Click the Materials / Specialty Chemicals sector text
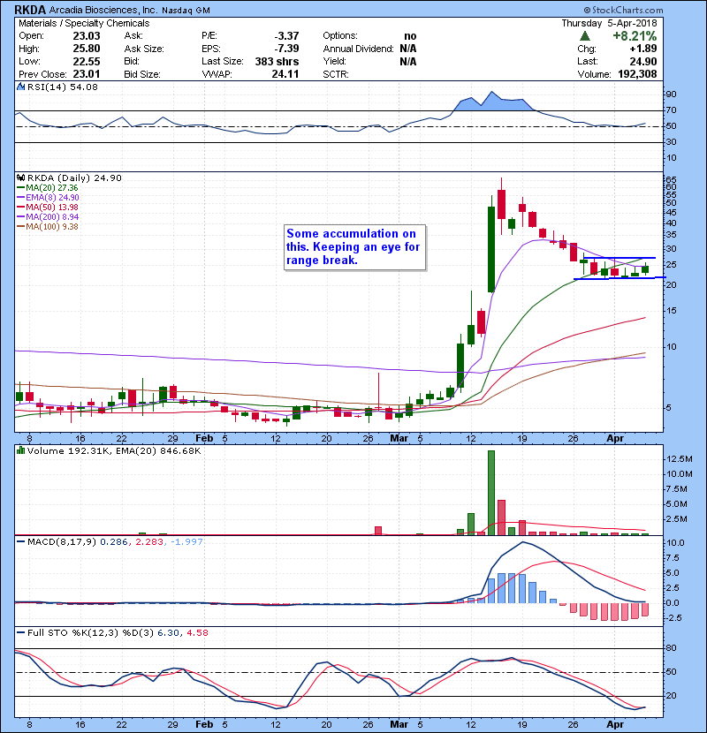 point(84,23)
